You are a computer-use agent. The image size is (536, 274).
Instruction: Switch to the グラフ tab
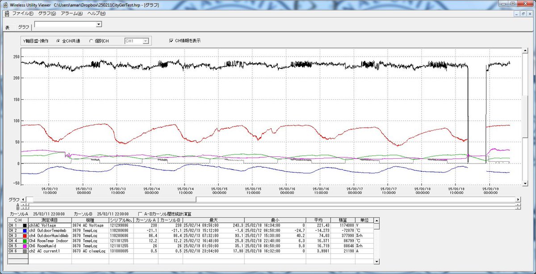tap(24, 27)
